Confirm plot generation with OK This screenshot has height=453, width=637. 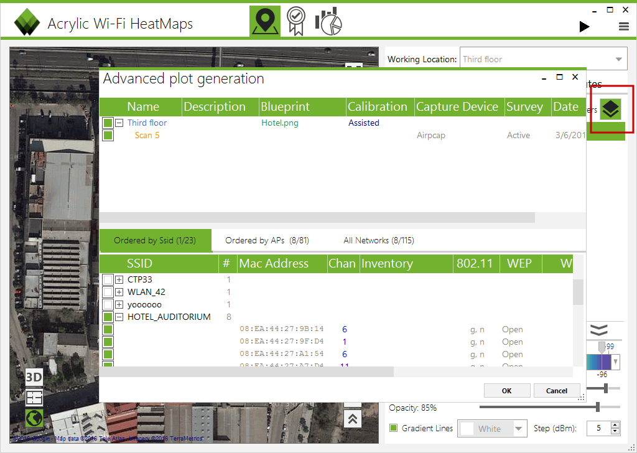(x=506, y=390)
